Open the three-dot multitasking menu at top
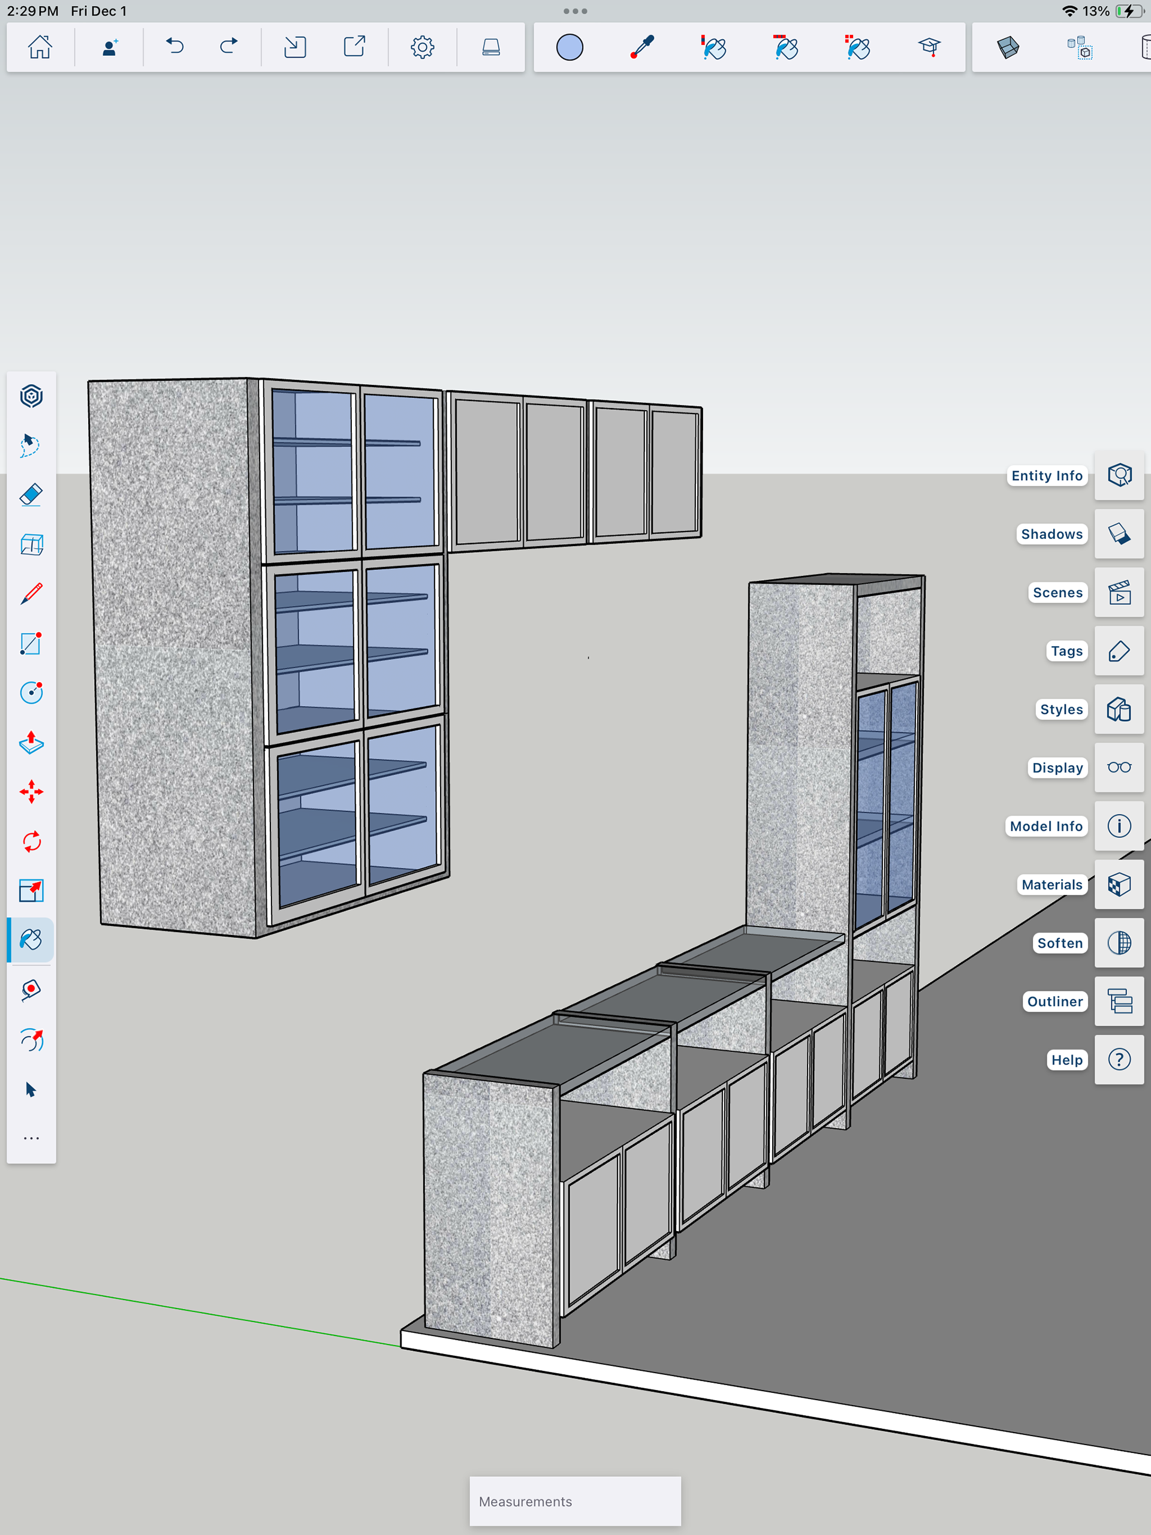This screenshot has width=1151, height=1535. tap(575, 11)
